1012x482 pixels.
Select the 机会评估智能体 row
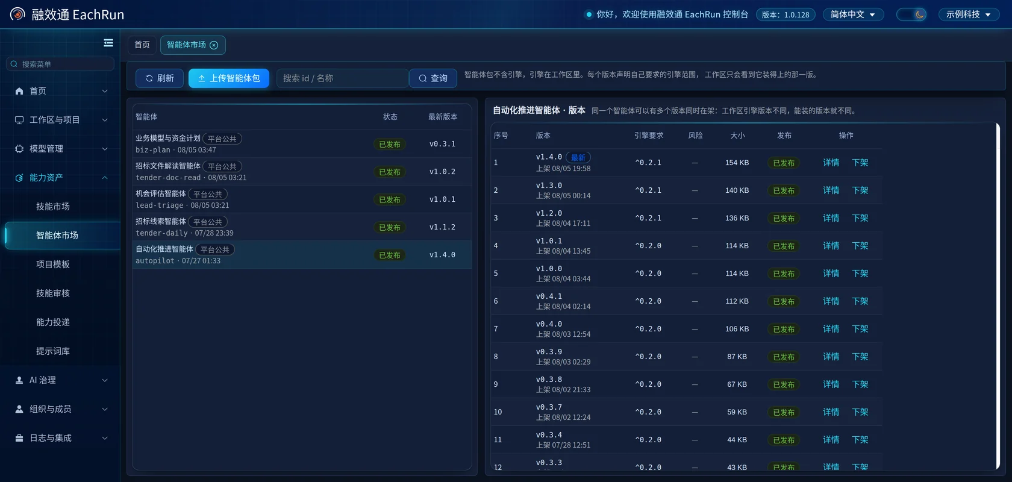point(302,199)
